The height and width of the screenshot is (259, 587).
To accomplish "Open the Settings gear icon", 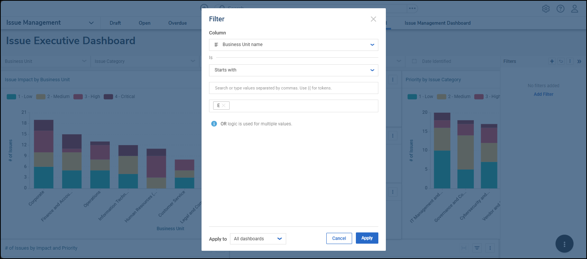I will tap(546, 9).
